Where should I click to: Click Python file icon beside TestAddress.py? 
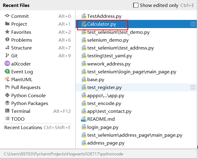pos(84,16)
